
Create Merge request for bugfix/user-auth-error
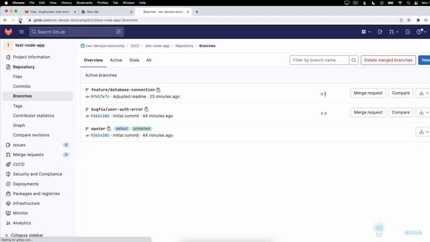coord(368,112)
